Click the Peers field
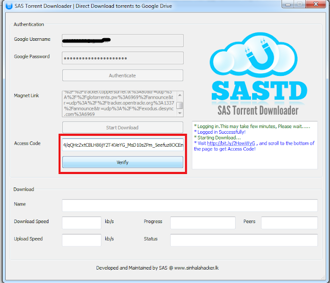Screen dimensions: 330x283 point(289,223)
